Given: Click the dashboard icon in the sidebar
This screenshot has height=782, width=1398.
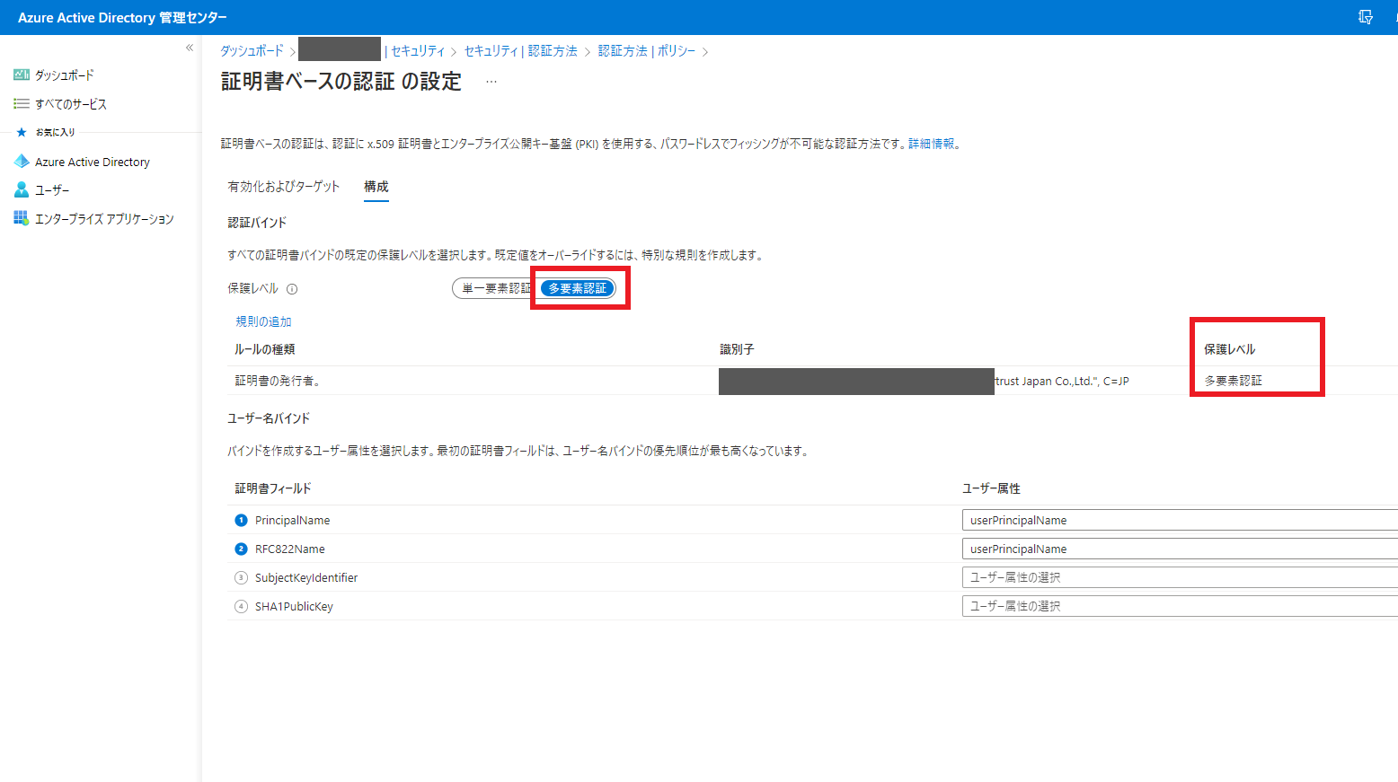Looking at the screenshot, I should point(22,75).
